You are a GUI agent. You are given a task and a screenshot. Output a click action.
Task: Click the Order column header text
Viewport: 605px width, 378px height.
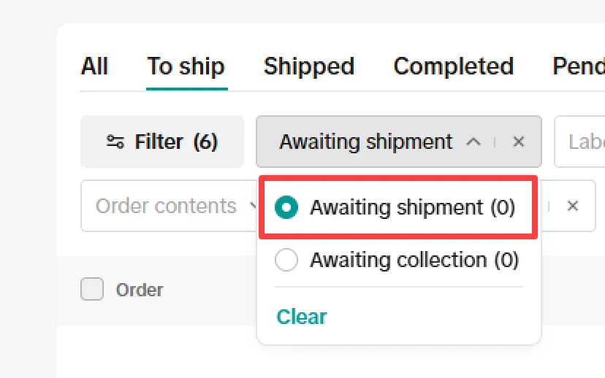pyautogui.click(x=140, y=290)
